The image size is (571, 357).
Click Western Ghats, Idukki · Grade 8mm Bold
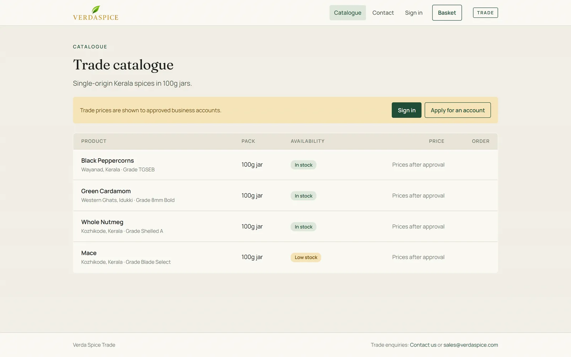128,200
